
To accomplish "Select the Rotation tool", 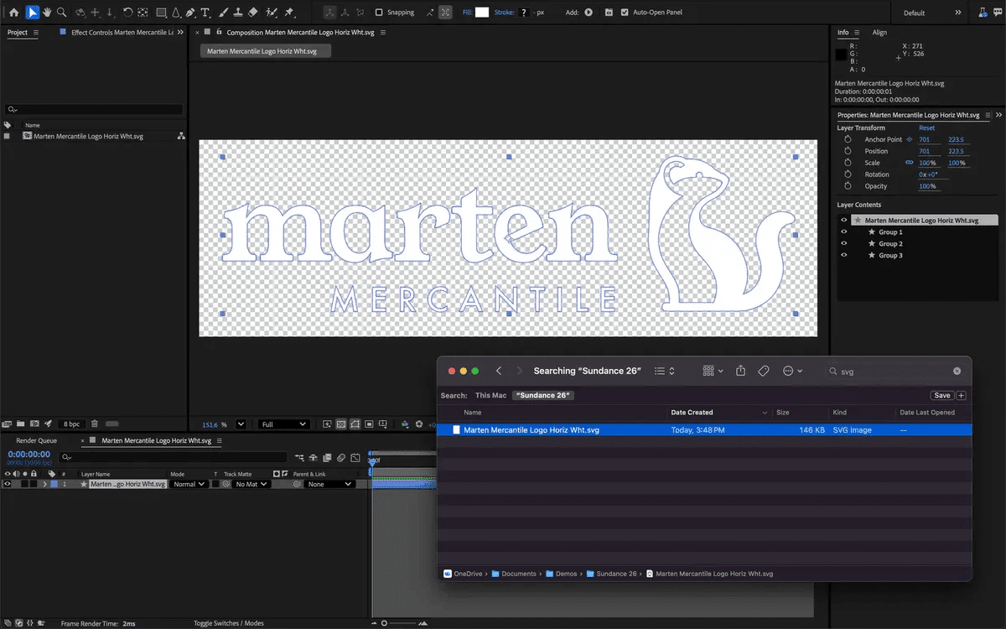I will [x=127, y=12].
